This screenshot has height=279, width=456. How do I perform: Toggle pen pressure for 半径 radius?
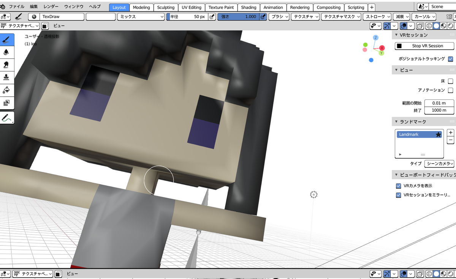coord(212,17)
